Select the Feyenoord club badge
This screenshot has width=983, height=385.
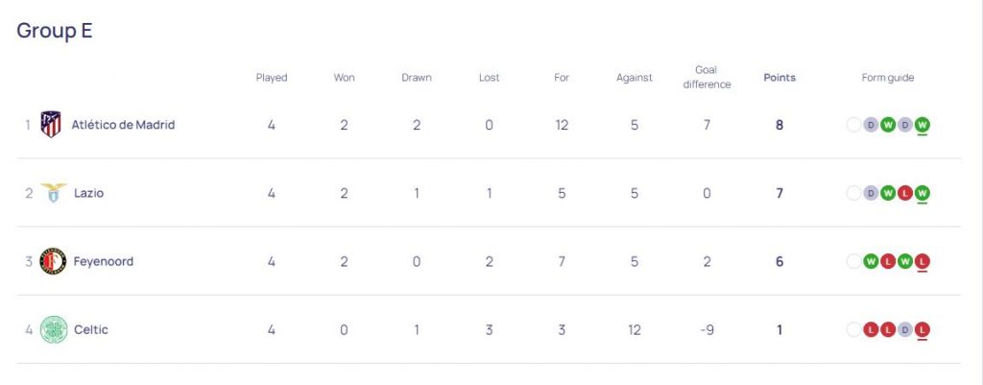[x=53, y=261]
